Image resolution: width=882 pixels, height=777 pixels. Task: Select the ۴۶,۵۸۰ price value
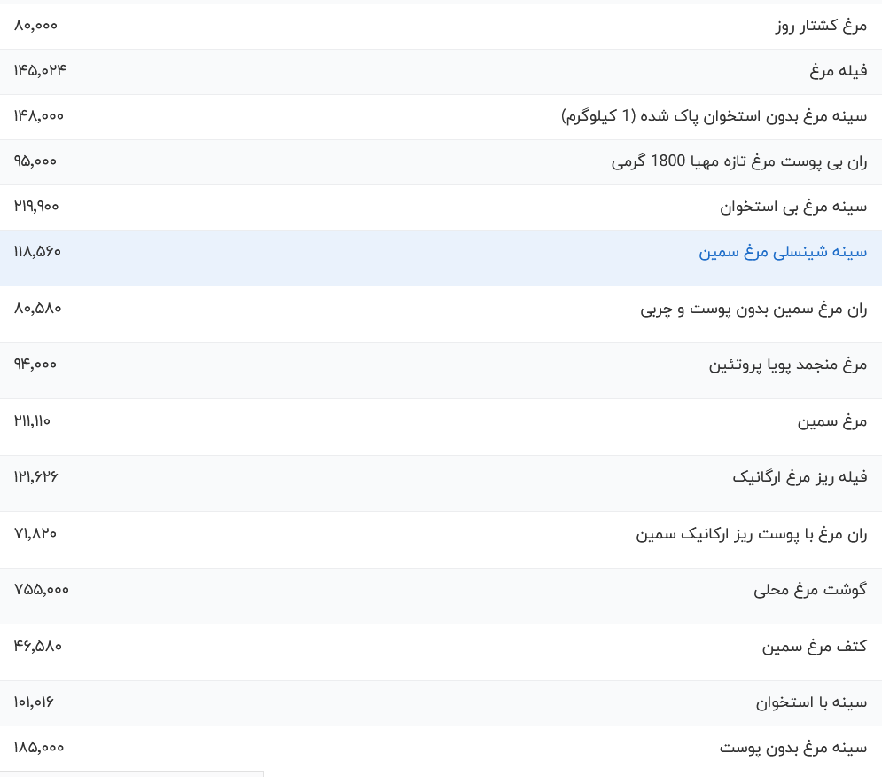[x=38, y=647]
